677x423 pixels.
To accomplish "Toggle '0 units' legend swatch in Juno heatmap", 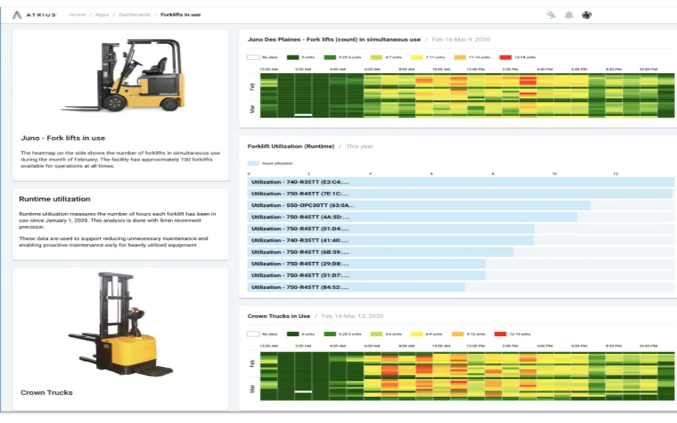I will pyautogui.click(x=293, y=57).
